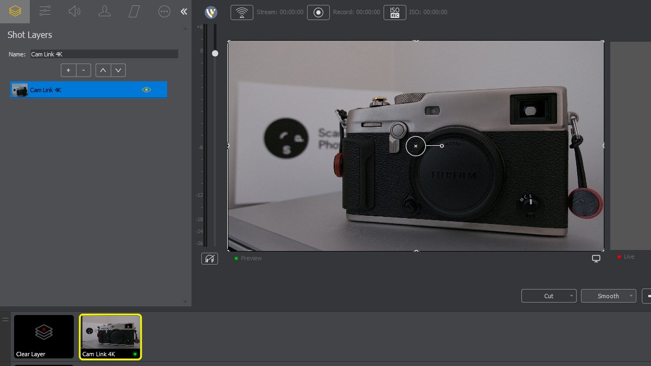This screenshot has height=366, width=651.
Task: Edit the layer Name field
Action: 103,54
